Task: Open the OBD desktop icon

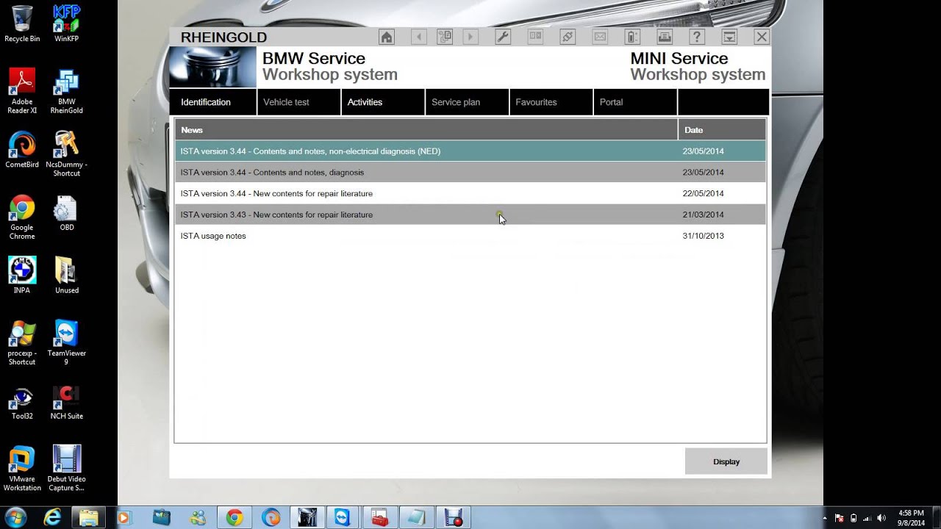Action: tap(66, 214)
